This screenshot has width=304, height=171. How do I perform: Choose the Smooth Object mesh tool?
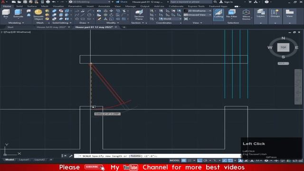point(38,15)
